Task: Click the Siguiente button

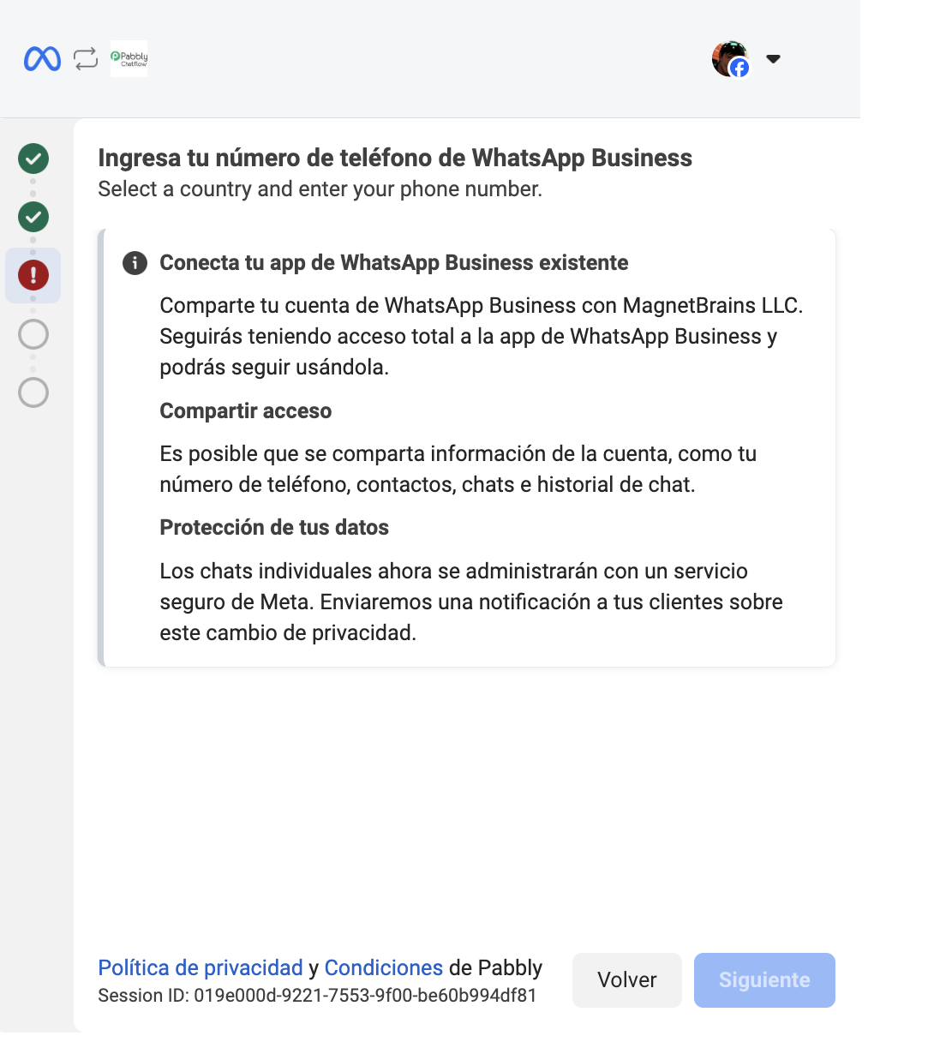Action: [x=764, y=980]
